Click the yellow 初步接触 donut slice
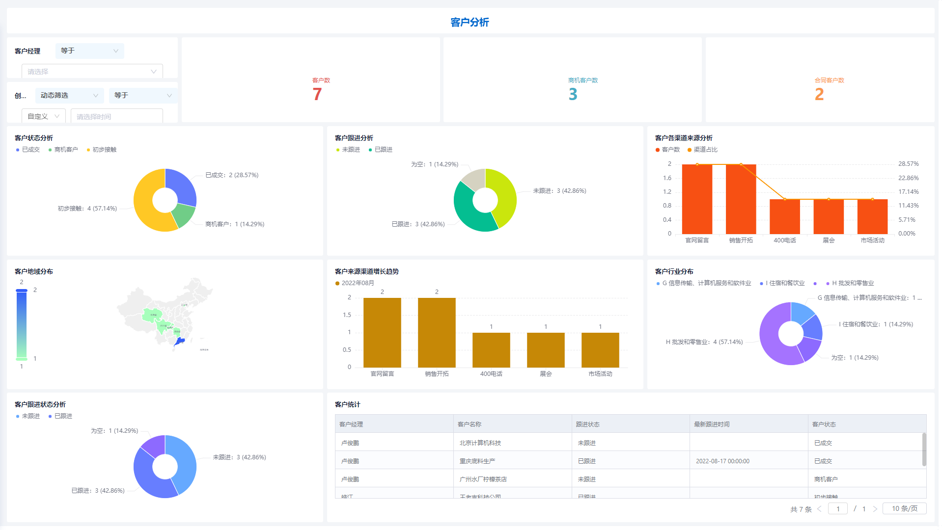 [x=143, y=201]
